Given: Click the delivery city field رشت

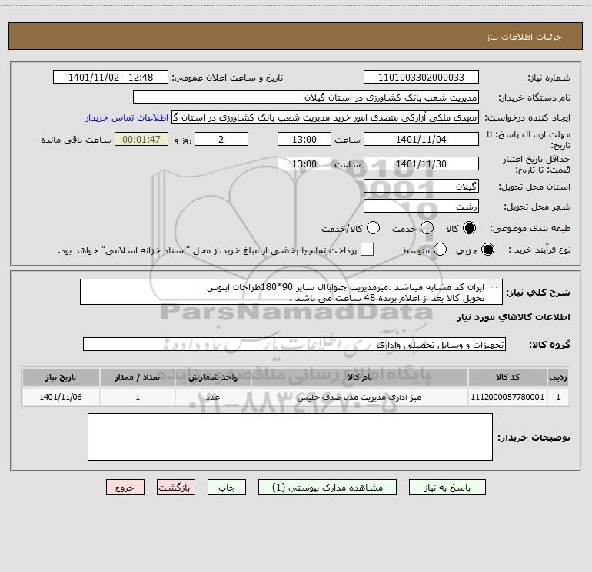Looking at the screenshot, I should click(421, 206).
